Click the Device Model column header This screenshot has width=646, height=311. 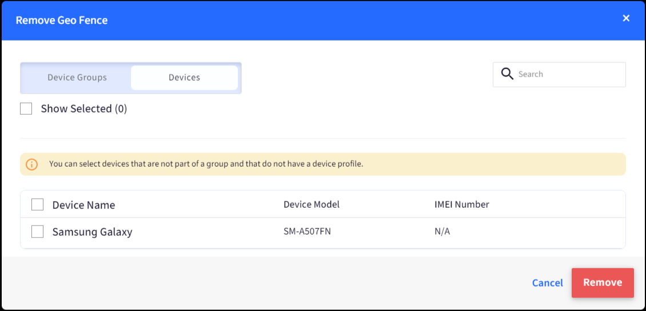tap(312, 204)
